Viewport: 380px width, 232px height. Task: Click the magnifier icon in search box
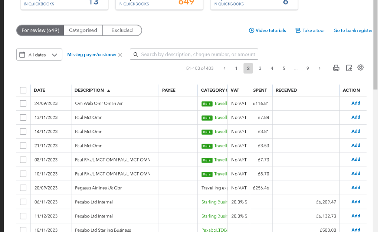[136, 55]
